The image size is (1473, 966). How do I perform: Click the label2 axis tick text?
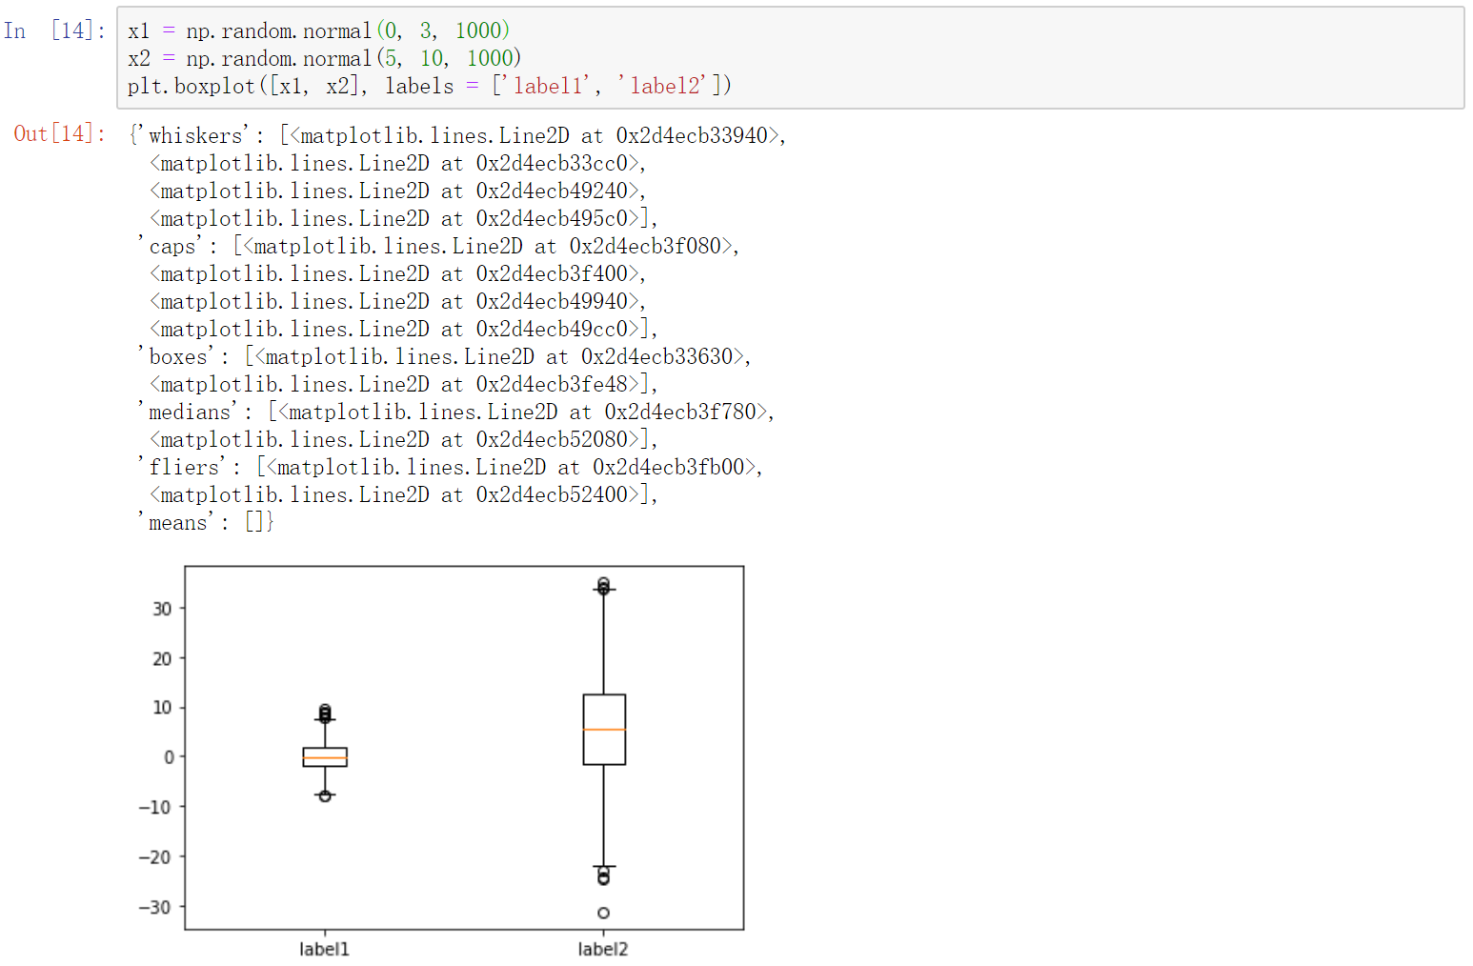coord(602,949)
